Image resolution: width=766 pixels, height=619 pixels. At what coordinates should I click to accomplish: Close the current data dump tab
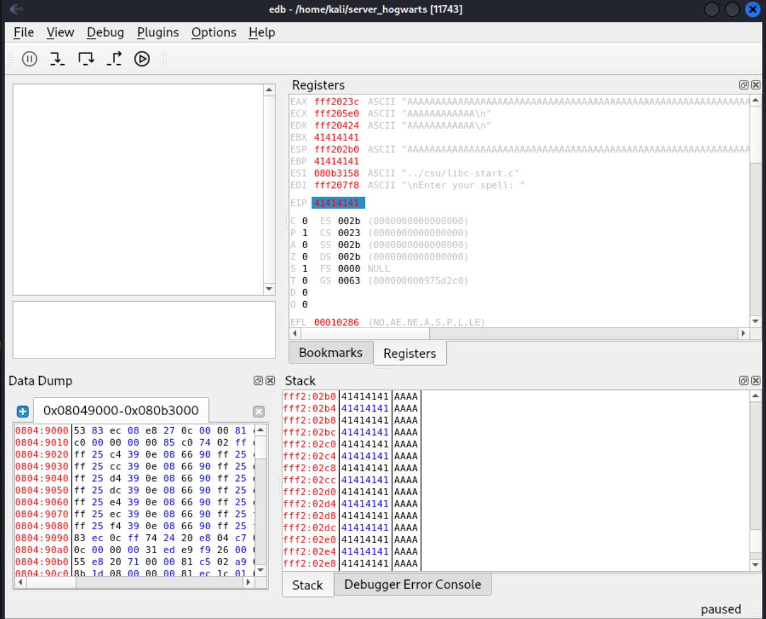(x=258, y=411)
